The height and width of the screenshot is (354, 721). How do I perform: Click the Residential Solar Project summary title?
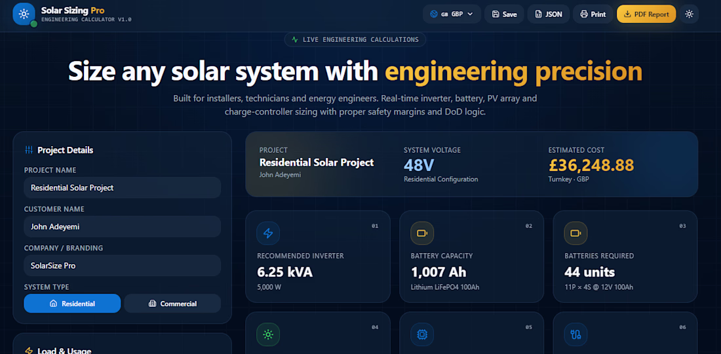pyautogui.click(x=317, y=163)
